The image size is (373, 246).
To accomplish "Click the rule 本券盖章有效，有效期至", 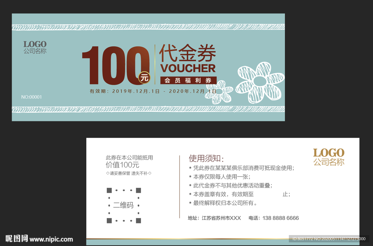I will [x=240, y=194].
